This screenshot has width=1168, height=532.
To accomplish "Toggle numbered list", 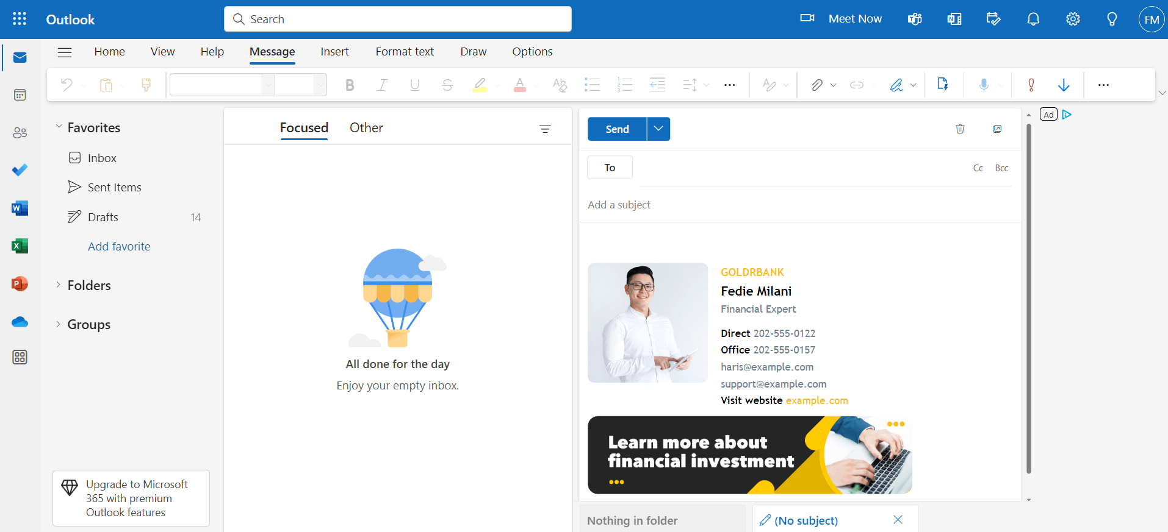I will click(624, 85).
